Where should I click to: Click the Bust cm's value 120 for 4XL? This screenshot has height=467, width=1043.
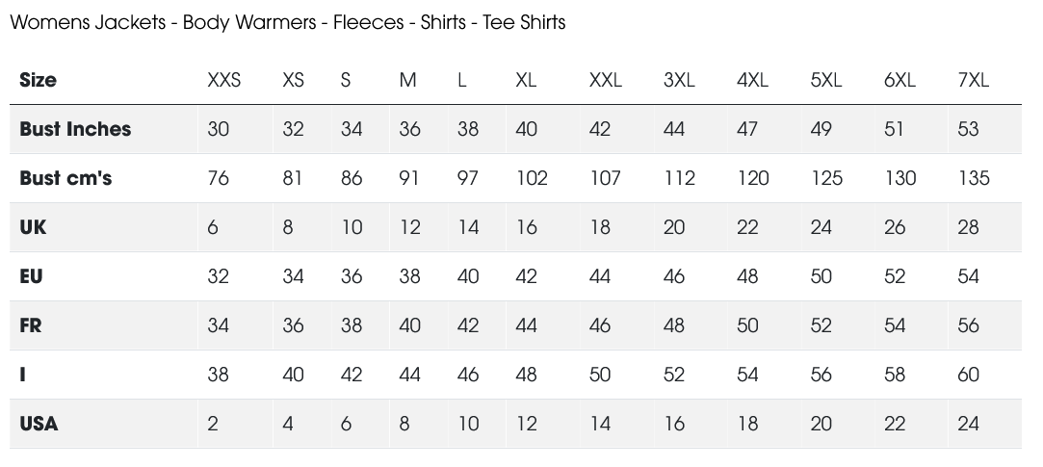[x=753, y=178]
